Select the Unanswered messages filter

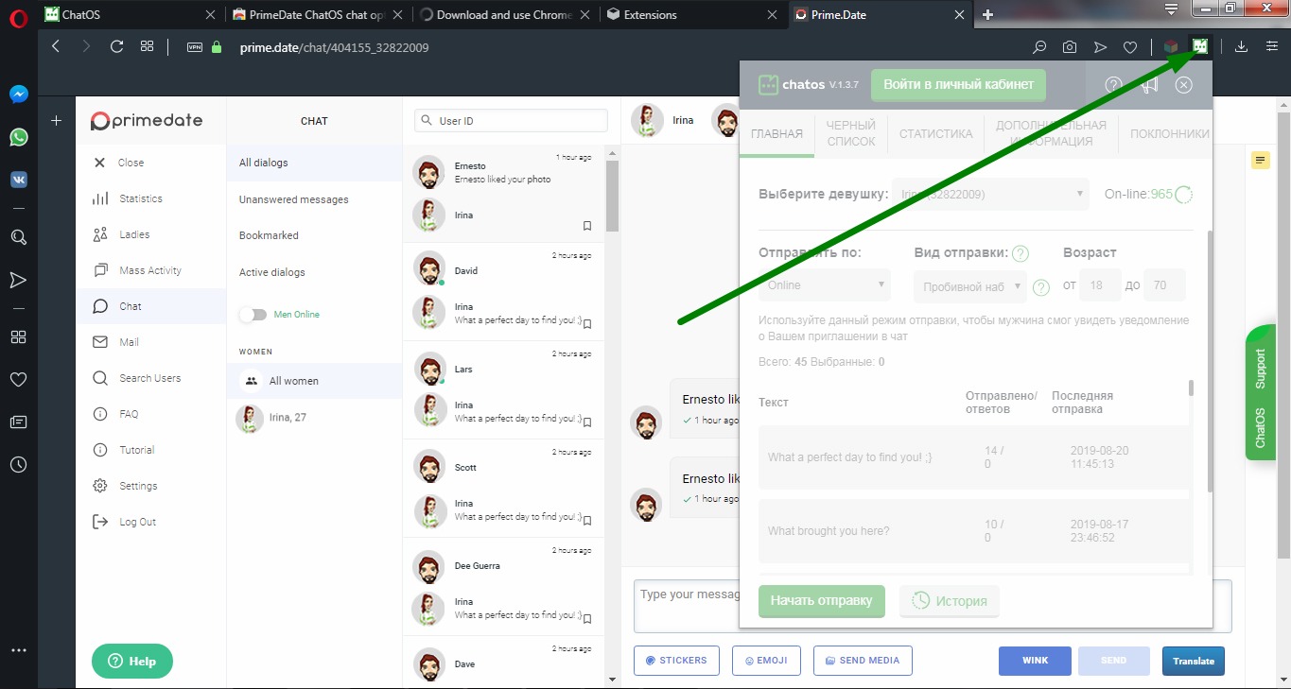click(x=294, y=199)
